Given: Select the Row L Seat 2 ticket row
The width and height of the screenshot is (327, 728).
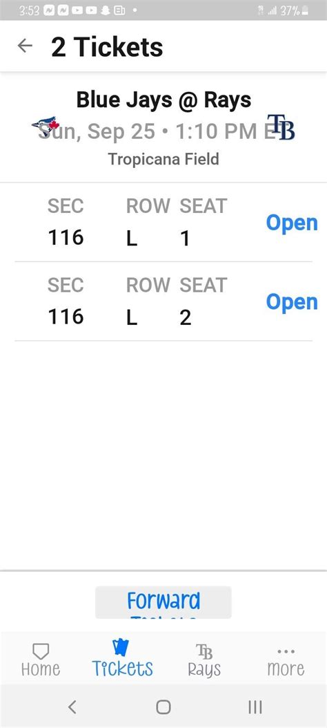Looking at the screenshot, I should pyautogui.click(x=163, y=301).
